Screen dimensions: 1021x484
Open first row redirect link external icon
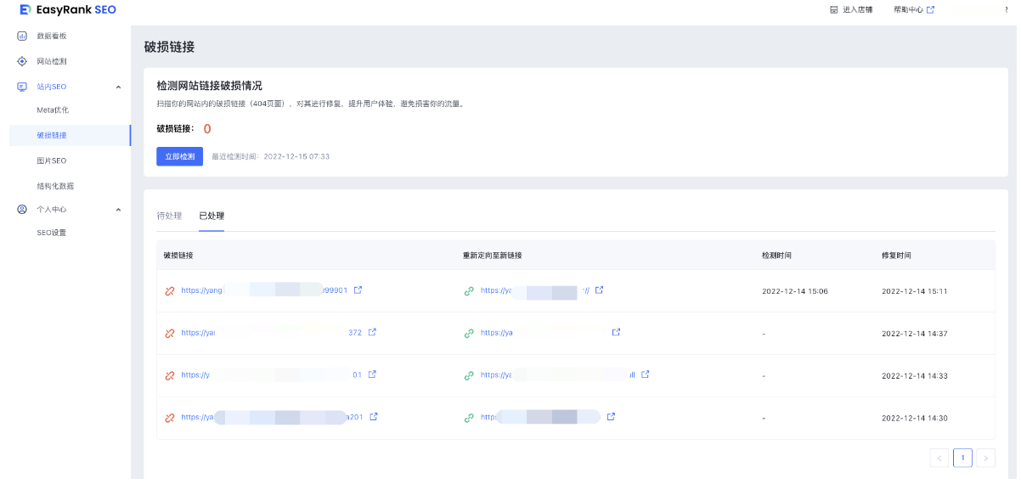[x=599, y=290]
